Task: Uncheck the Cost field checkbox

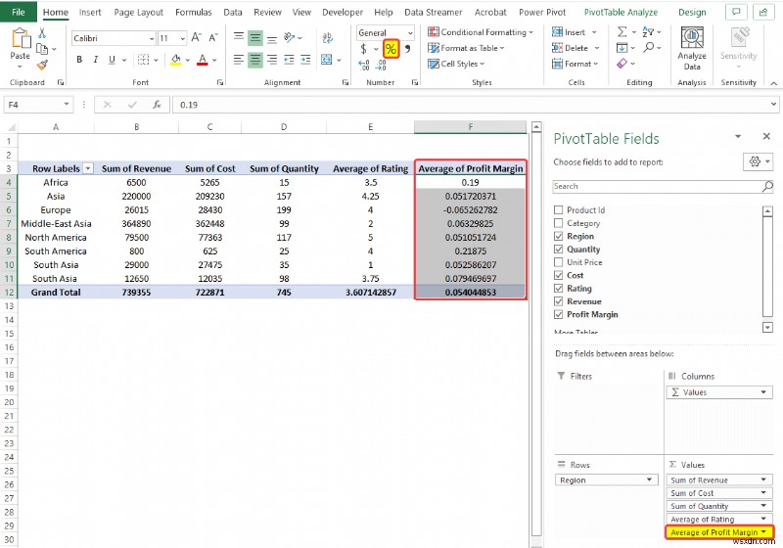Action: [558, 275]
